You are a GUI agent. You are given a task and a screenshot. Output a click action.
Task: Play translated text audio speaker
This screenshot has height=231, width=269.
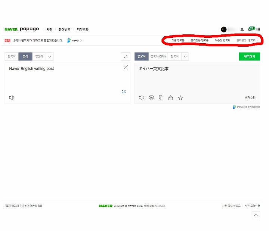[142, 98]
